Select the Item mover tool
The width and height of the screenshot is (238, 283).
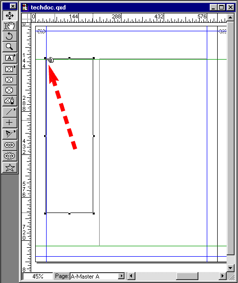10,15
